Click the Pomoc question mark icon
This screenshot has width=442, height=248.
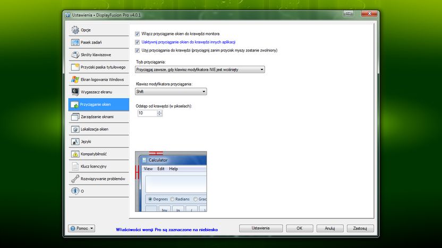73,228
